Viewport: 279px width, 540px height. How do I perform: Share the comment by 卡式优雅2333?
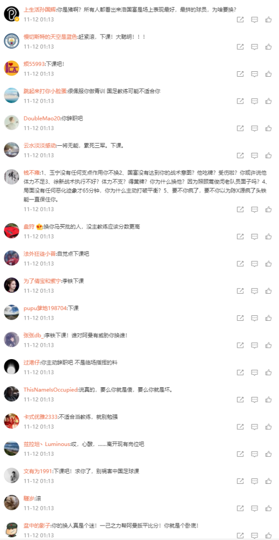point(240,427)
